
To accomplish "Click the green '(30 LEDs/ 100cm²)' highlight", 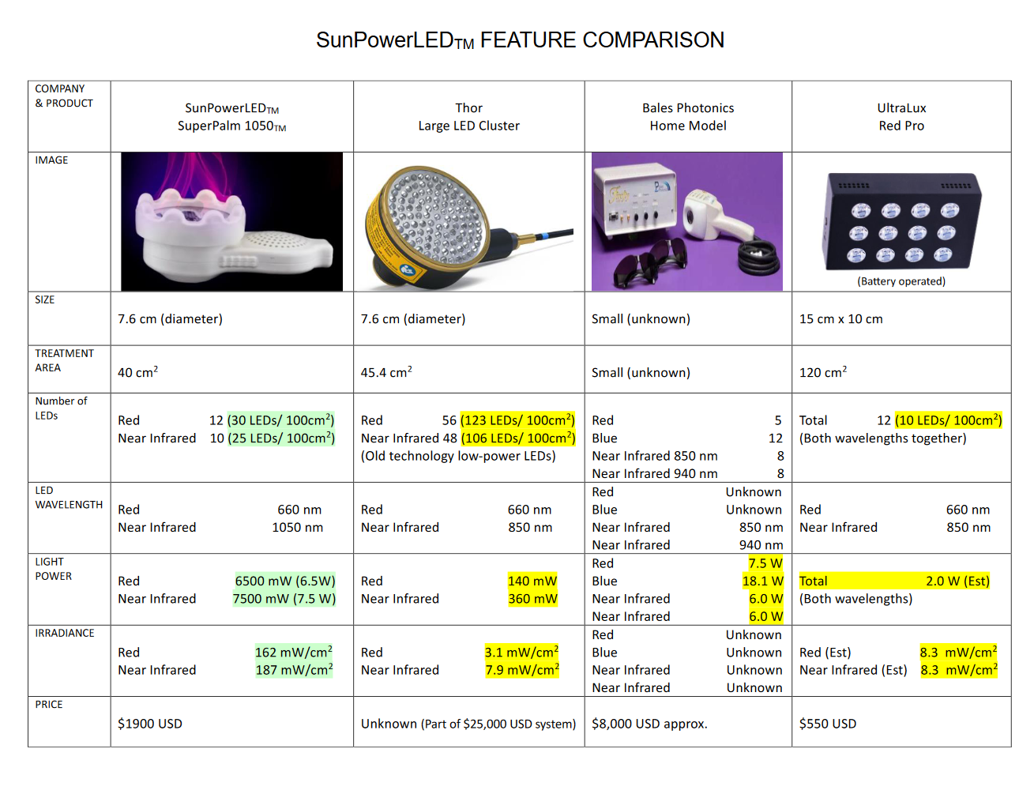I will pos(280,420).
